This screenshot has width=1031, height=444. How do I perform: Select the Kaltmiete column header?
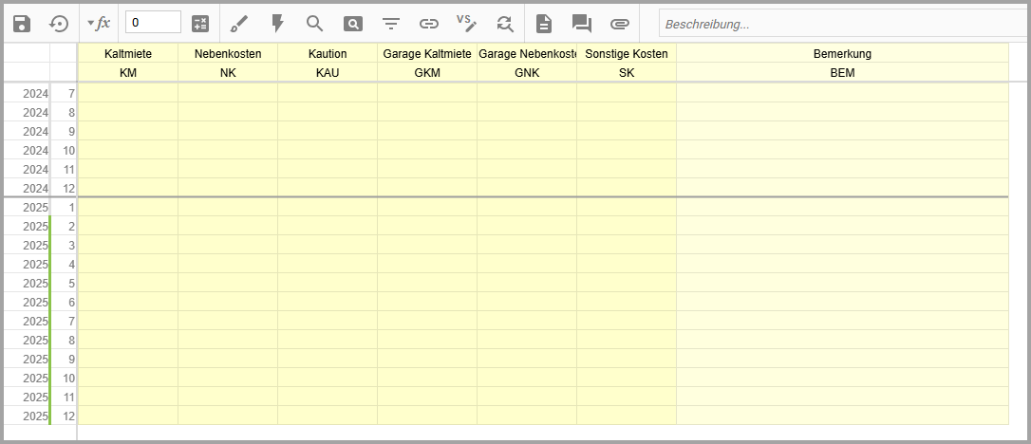[128, 54]
